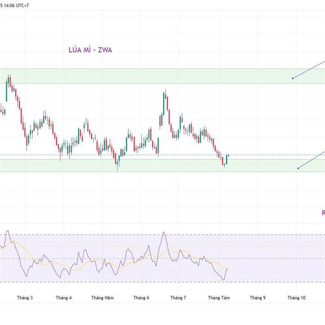Select the Tháng Tám time axis label
The height and width of the screenshot is (325, 325).
coord(219,297)
